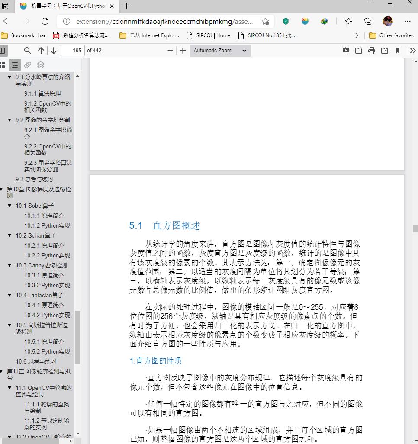Collapse the 10.4 Laplacian算子 node
This screenshot has height=444, width=418.
10,295
